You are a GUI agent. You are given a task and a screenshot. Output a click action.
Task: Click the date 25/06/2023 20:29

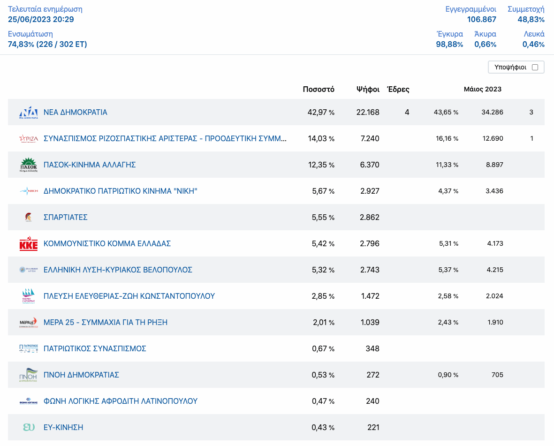(41, 19)
